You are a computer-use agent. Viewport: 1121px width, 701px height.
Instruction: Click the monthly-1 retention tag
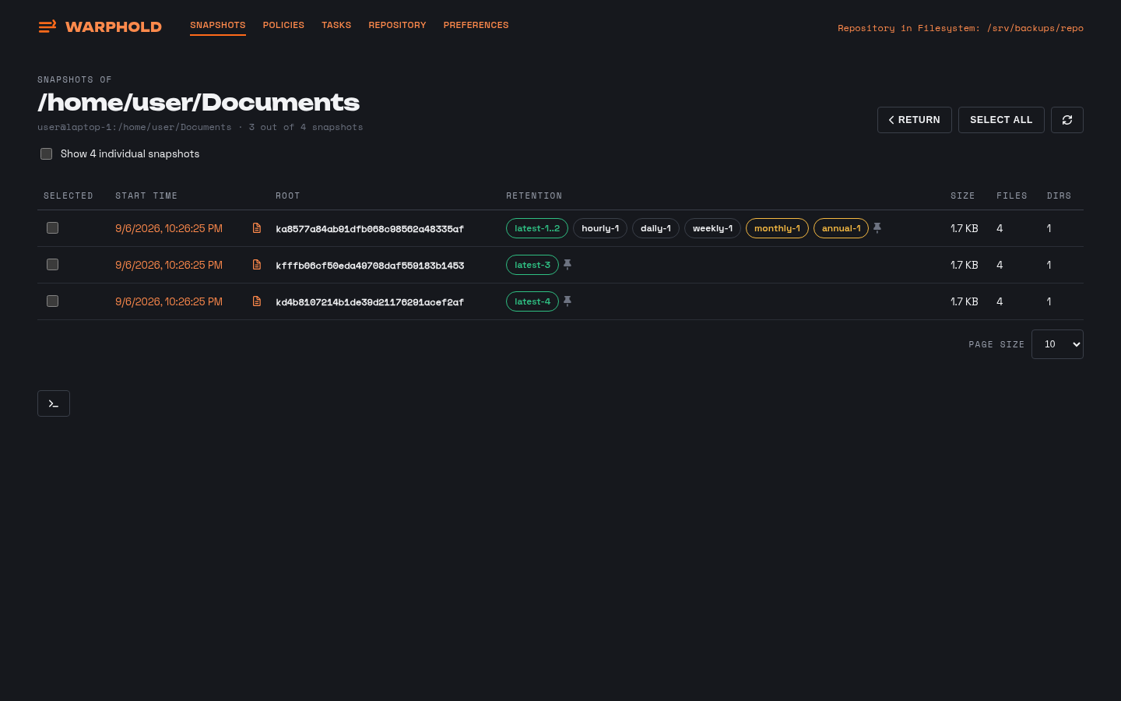pyautogui.click(x=777, y=228)
